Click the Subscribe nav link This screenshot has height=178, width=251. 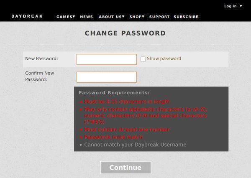(x=186, y=17)
